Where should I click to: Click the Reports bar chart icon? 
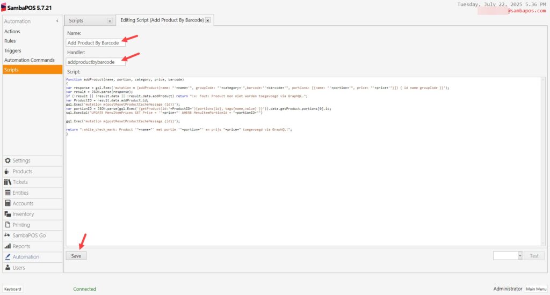point(8,246)
